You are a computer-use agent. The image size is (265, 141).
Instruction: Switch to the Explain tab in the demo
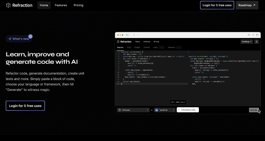click(x=137, y=47)
